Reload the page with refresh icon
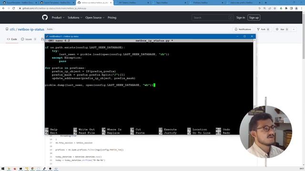 tap(14, 9)
